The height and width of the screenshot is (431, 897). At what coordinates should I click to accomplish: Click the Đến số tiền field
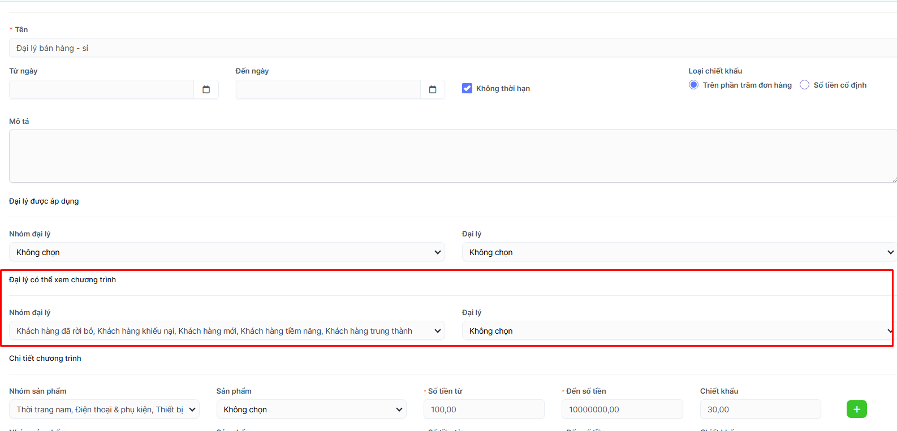pos(622,410)
